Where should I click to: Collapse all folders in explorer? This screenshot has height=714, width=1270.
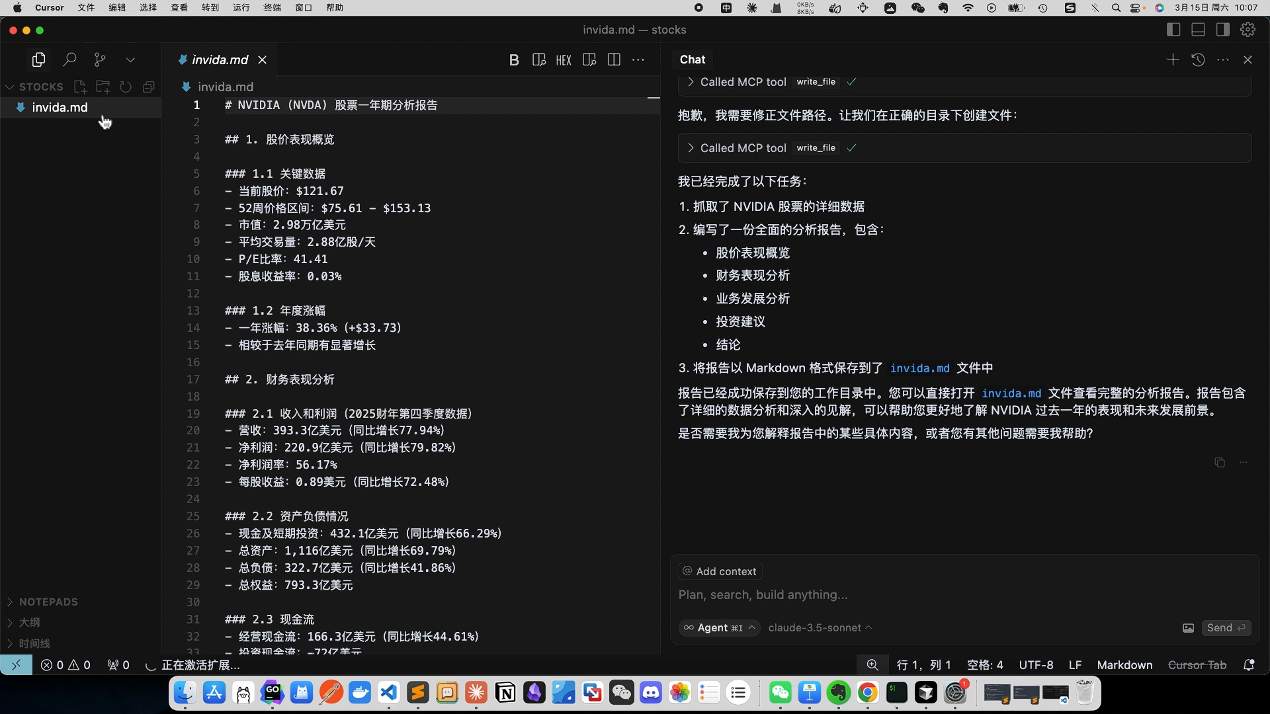149,87
